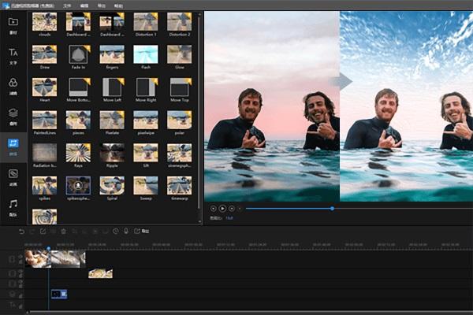Open the Text (文字) sidebar panel
Screen dimensions: 473x315
(13, 57)
